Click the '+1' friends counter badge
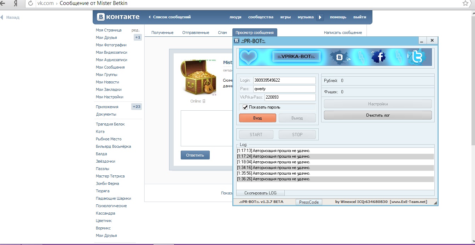 138,37
